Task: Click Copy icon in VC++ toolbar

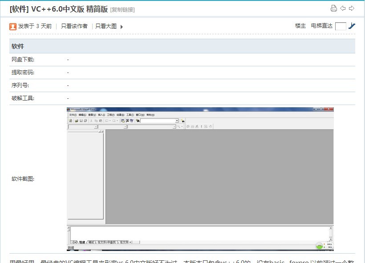Action: coord(96,121)
